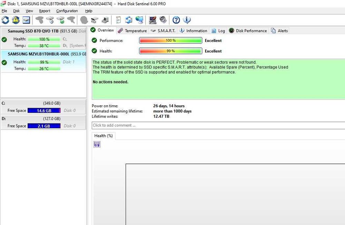Click the floppy save icon under Health (%)

pyautogui.click(x=97, y=144)
